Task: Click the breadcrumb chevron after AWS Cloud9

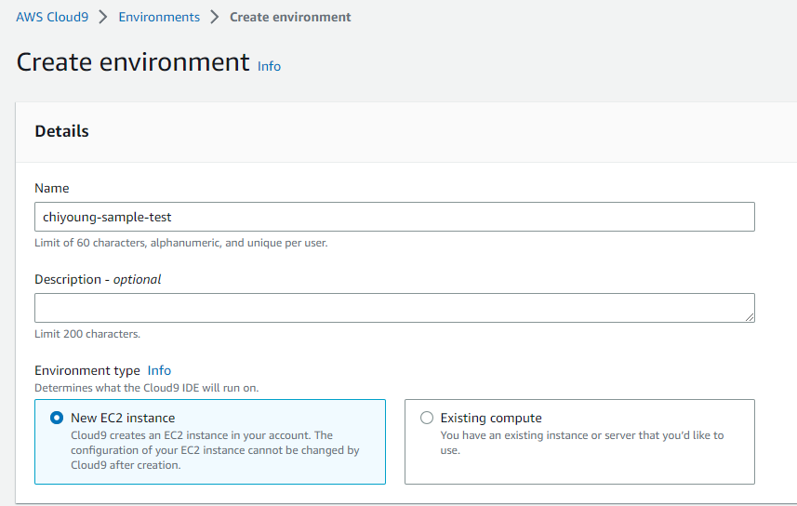Action: [x=103, y=17]
